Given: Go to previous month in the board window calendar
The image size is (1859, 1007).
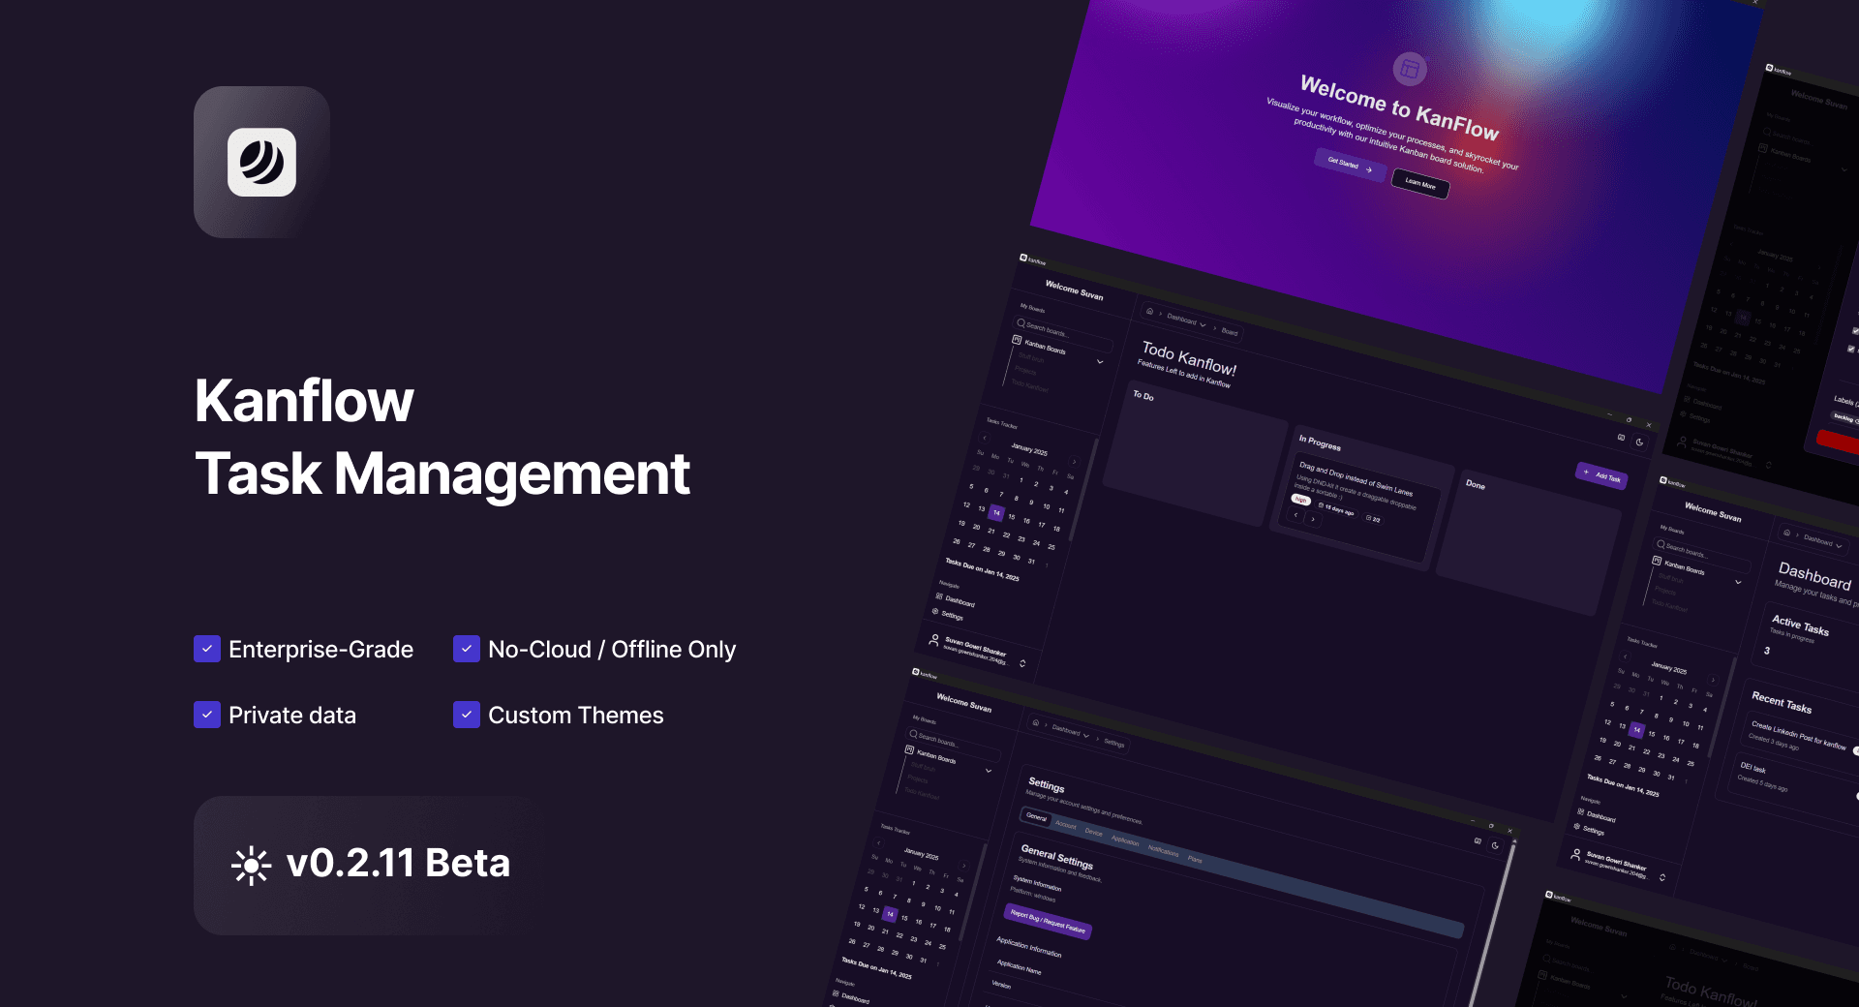Looking at the screenshot, I should click(x=985, y=439).
